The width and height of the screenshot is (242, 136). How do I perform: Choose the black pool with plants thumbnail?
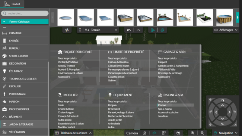coord(205,17)
